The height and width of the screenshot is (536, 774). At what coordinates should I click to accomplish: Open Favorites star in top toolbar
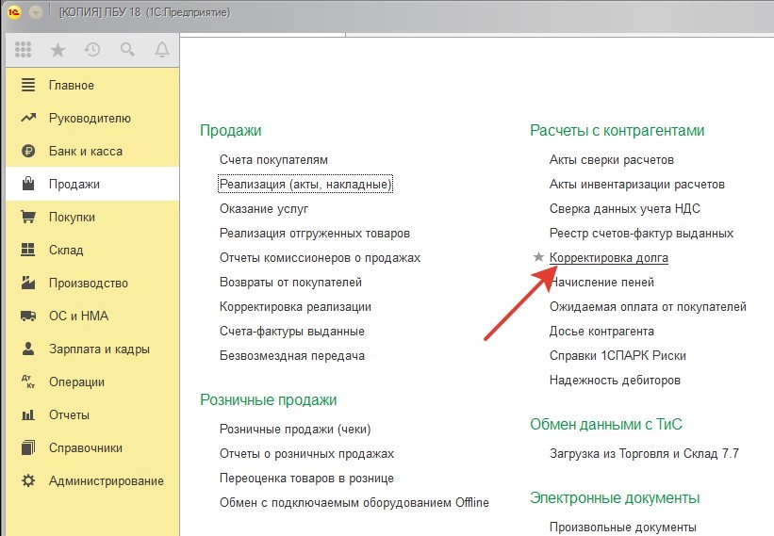(58, 50)
